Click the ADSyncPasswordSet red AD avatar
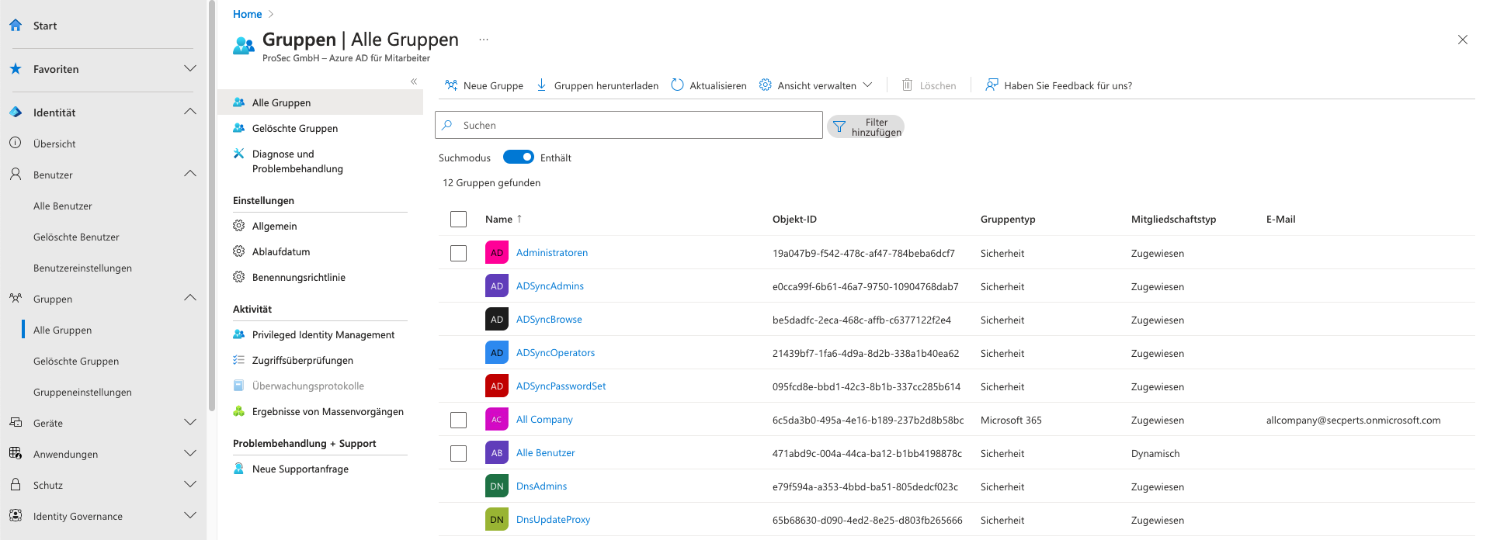Screen dimensions: 1490x540 (497, 386)
